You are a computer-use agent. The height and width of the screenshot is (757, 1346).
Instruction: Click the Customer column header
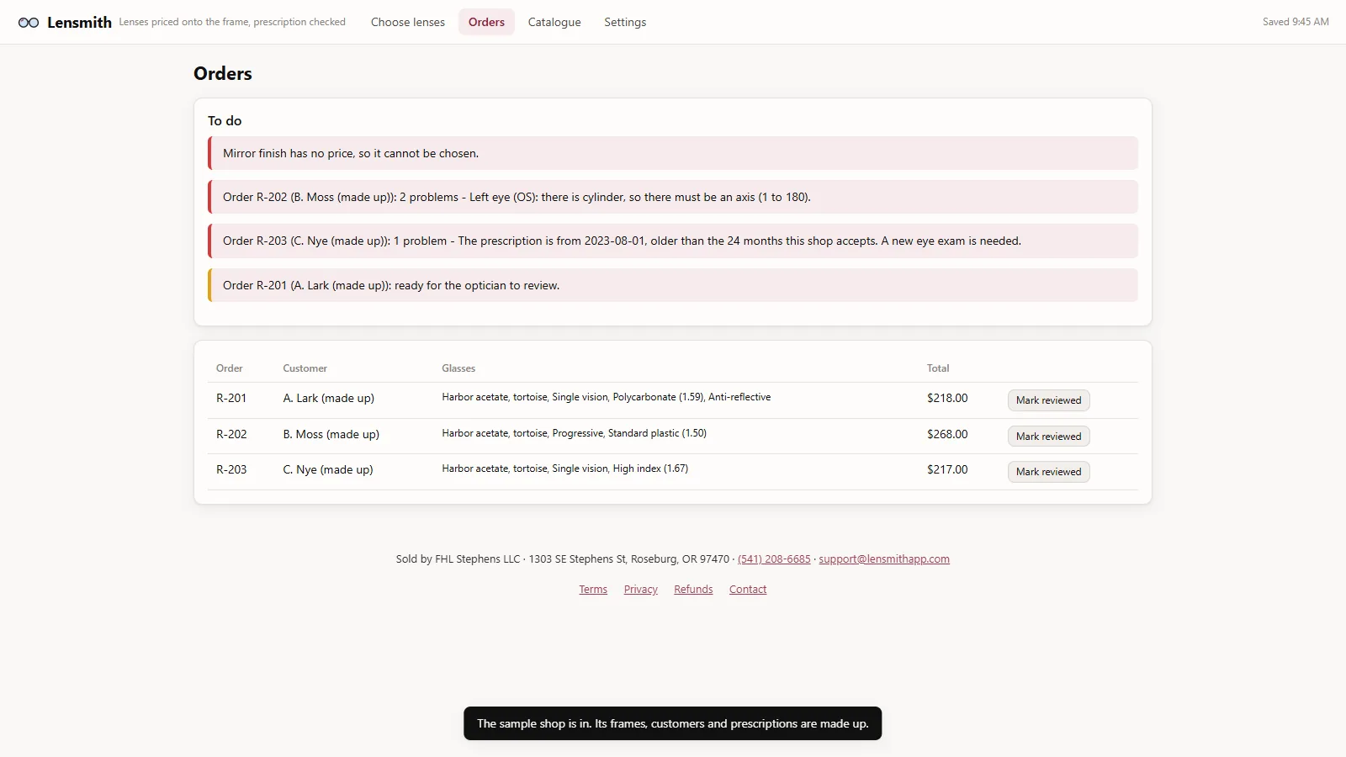pos(305,368)
